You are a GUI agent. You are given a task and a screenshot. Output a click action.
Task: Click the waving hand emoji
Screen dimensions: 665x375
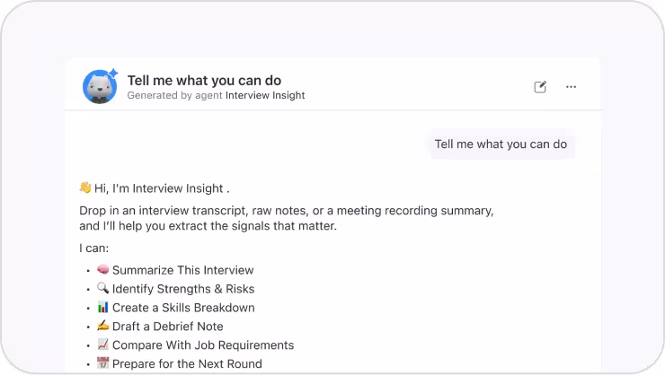click(x=85, y=187)
